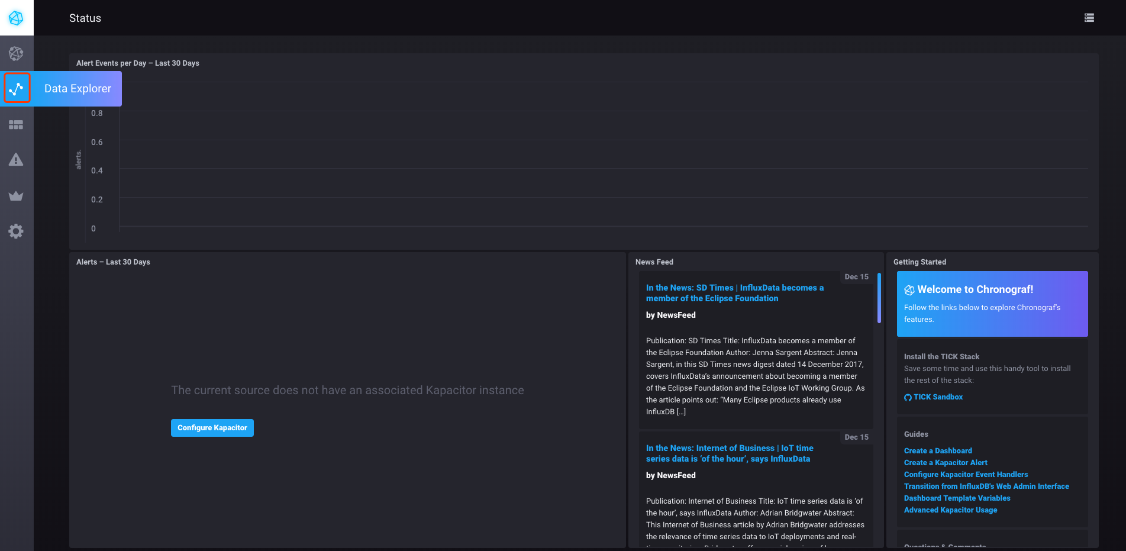
Task: Click the News Feed scrollbar thumb
Action: (879, 298)
